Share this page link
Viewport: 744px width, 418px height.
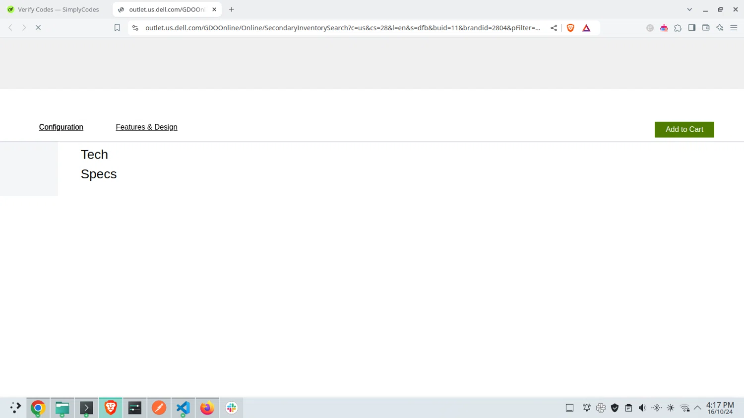click(554, 28)
